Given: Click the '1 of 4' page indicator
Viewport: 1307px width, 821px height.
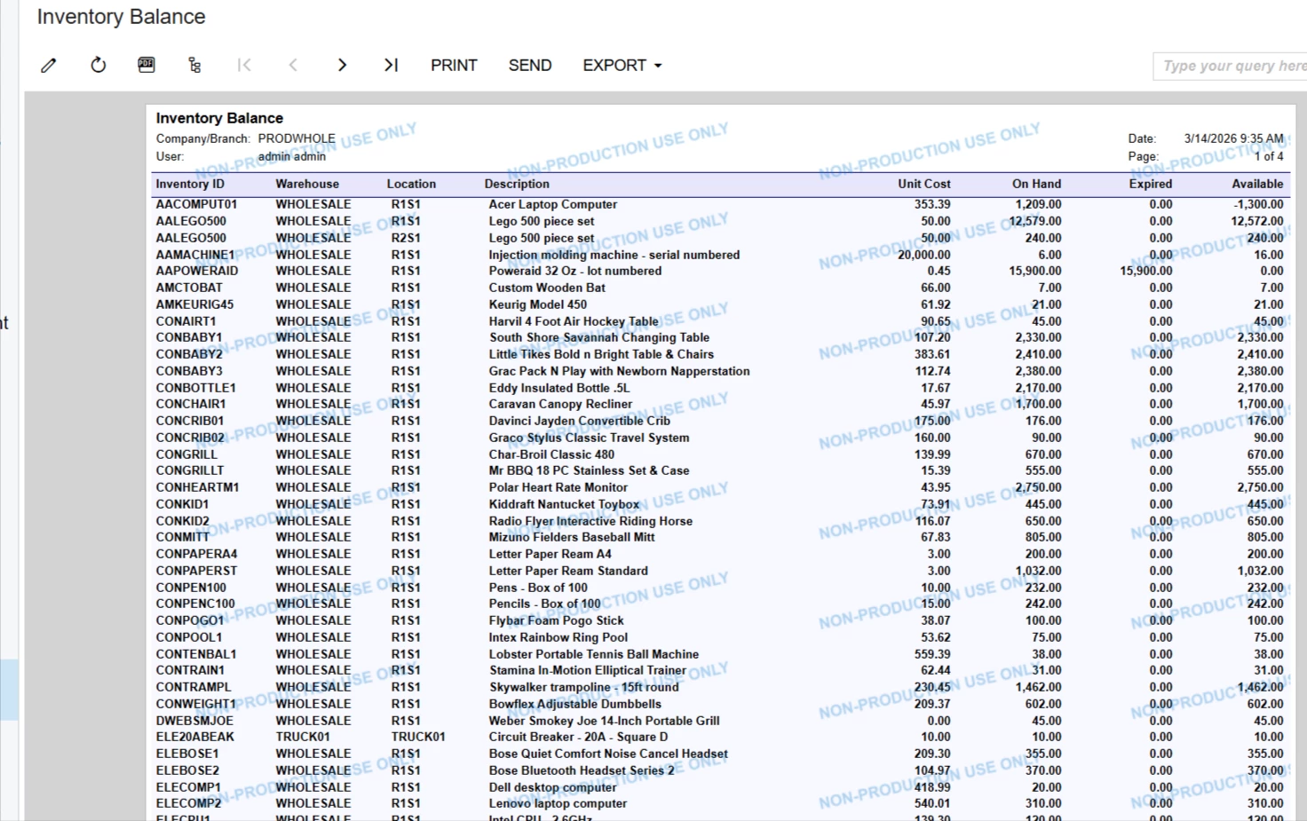Looking at the screenshot, I should click(1269, 156).
